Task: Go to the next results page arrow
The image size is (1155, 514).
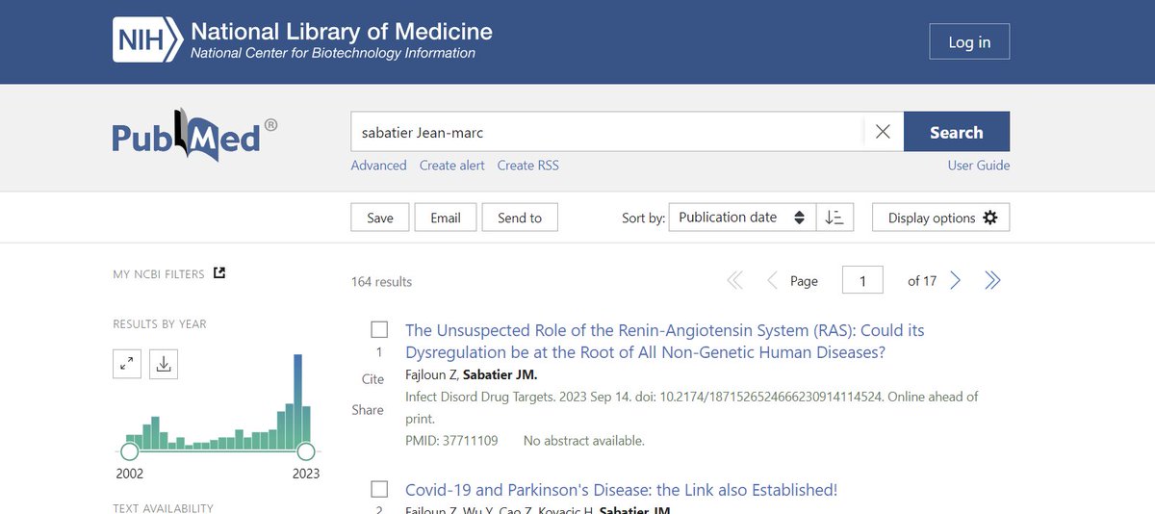Action: pyautogui.click(x=956, y=281)
